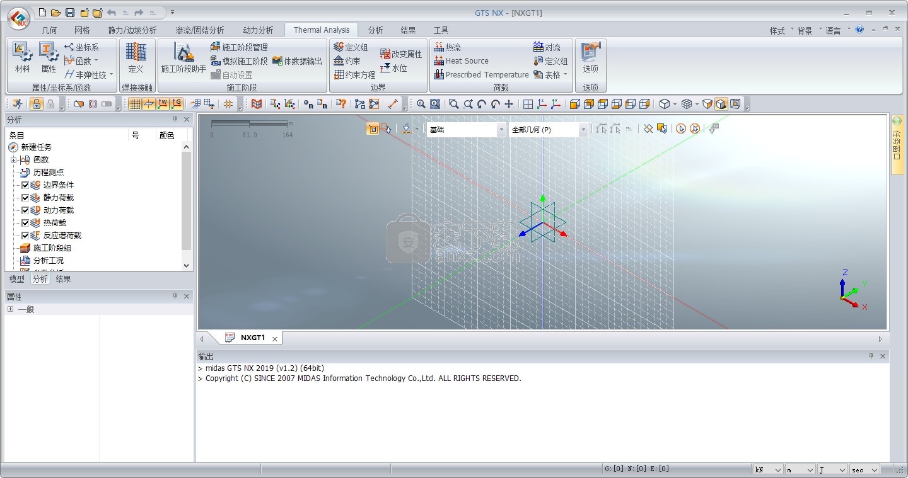Select 施工阶段组 in analysis tree

point(45,248)
